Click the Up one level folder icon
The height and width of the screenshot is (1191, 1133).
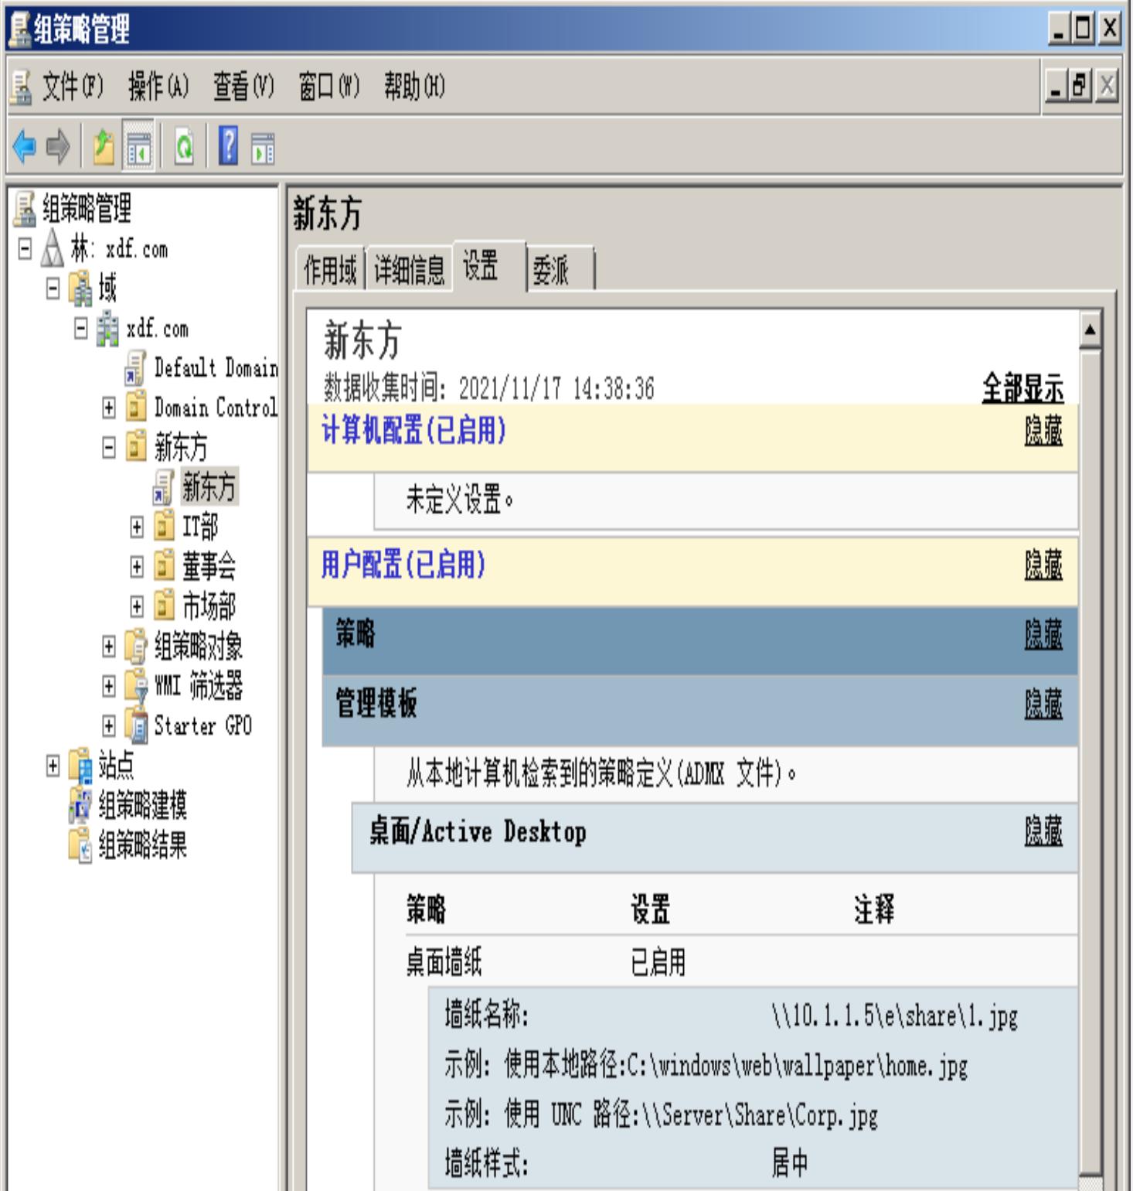(104, 146)
